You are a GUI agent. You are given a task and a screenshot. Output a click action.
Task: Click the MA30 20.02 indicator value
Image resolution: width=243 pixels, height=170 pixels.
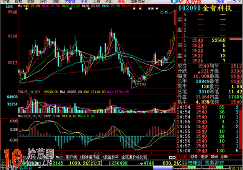pos(91,6)
